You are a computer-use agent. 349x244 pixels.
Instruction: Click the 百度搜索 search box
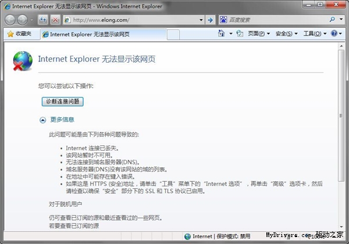tap(278, 20)
